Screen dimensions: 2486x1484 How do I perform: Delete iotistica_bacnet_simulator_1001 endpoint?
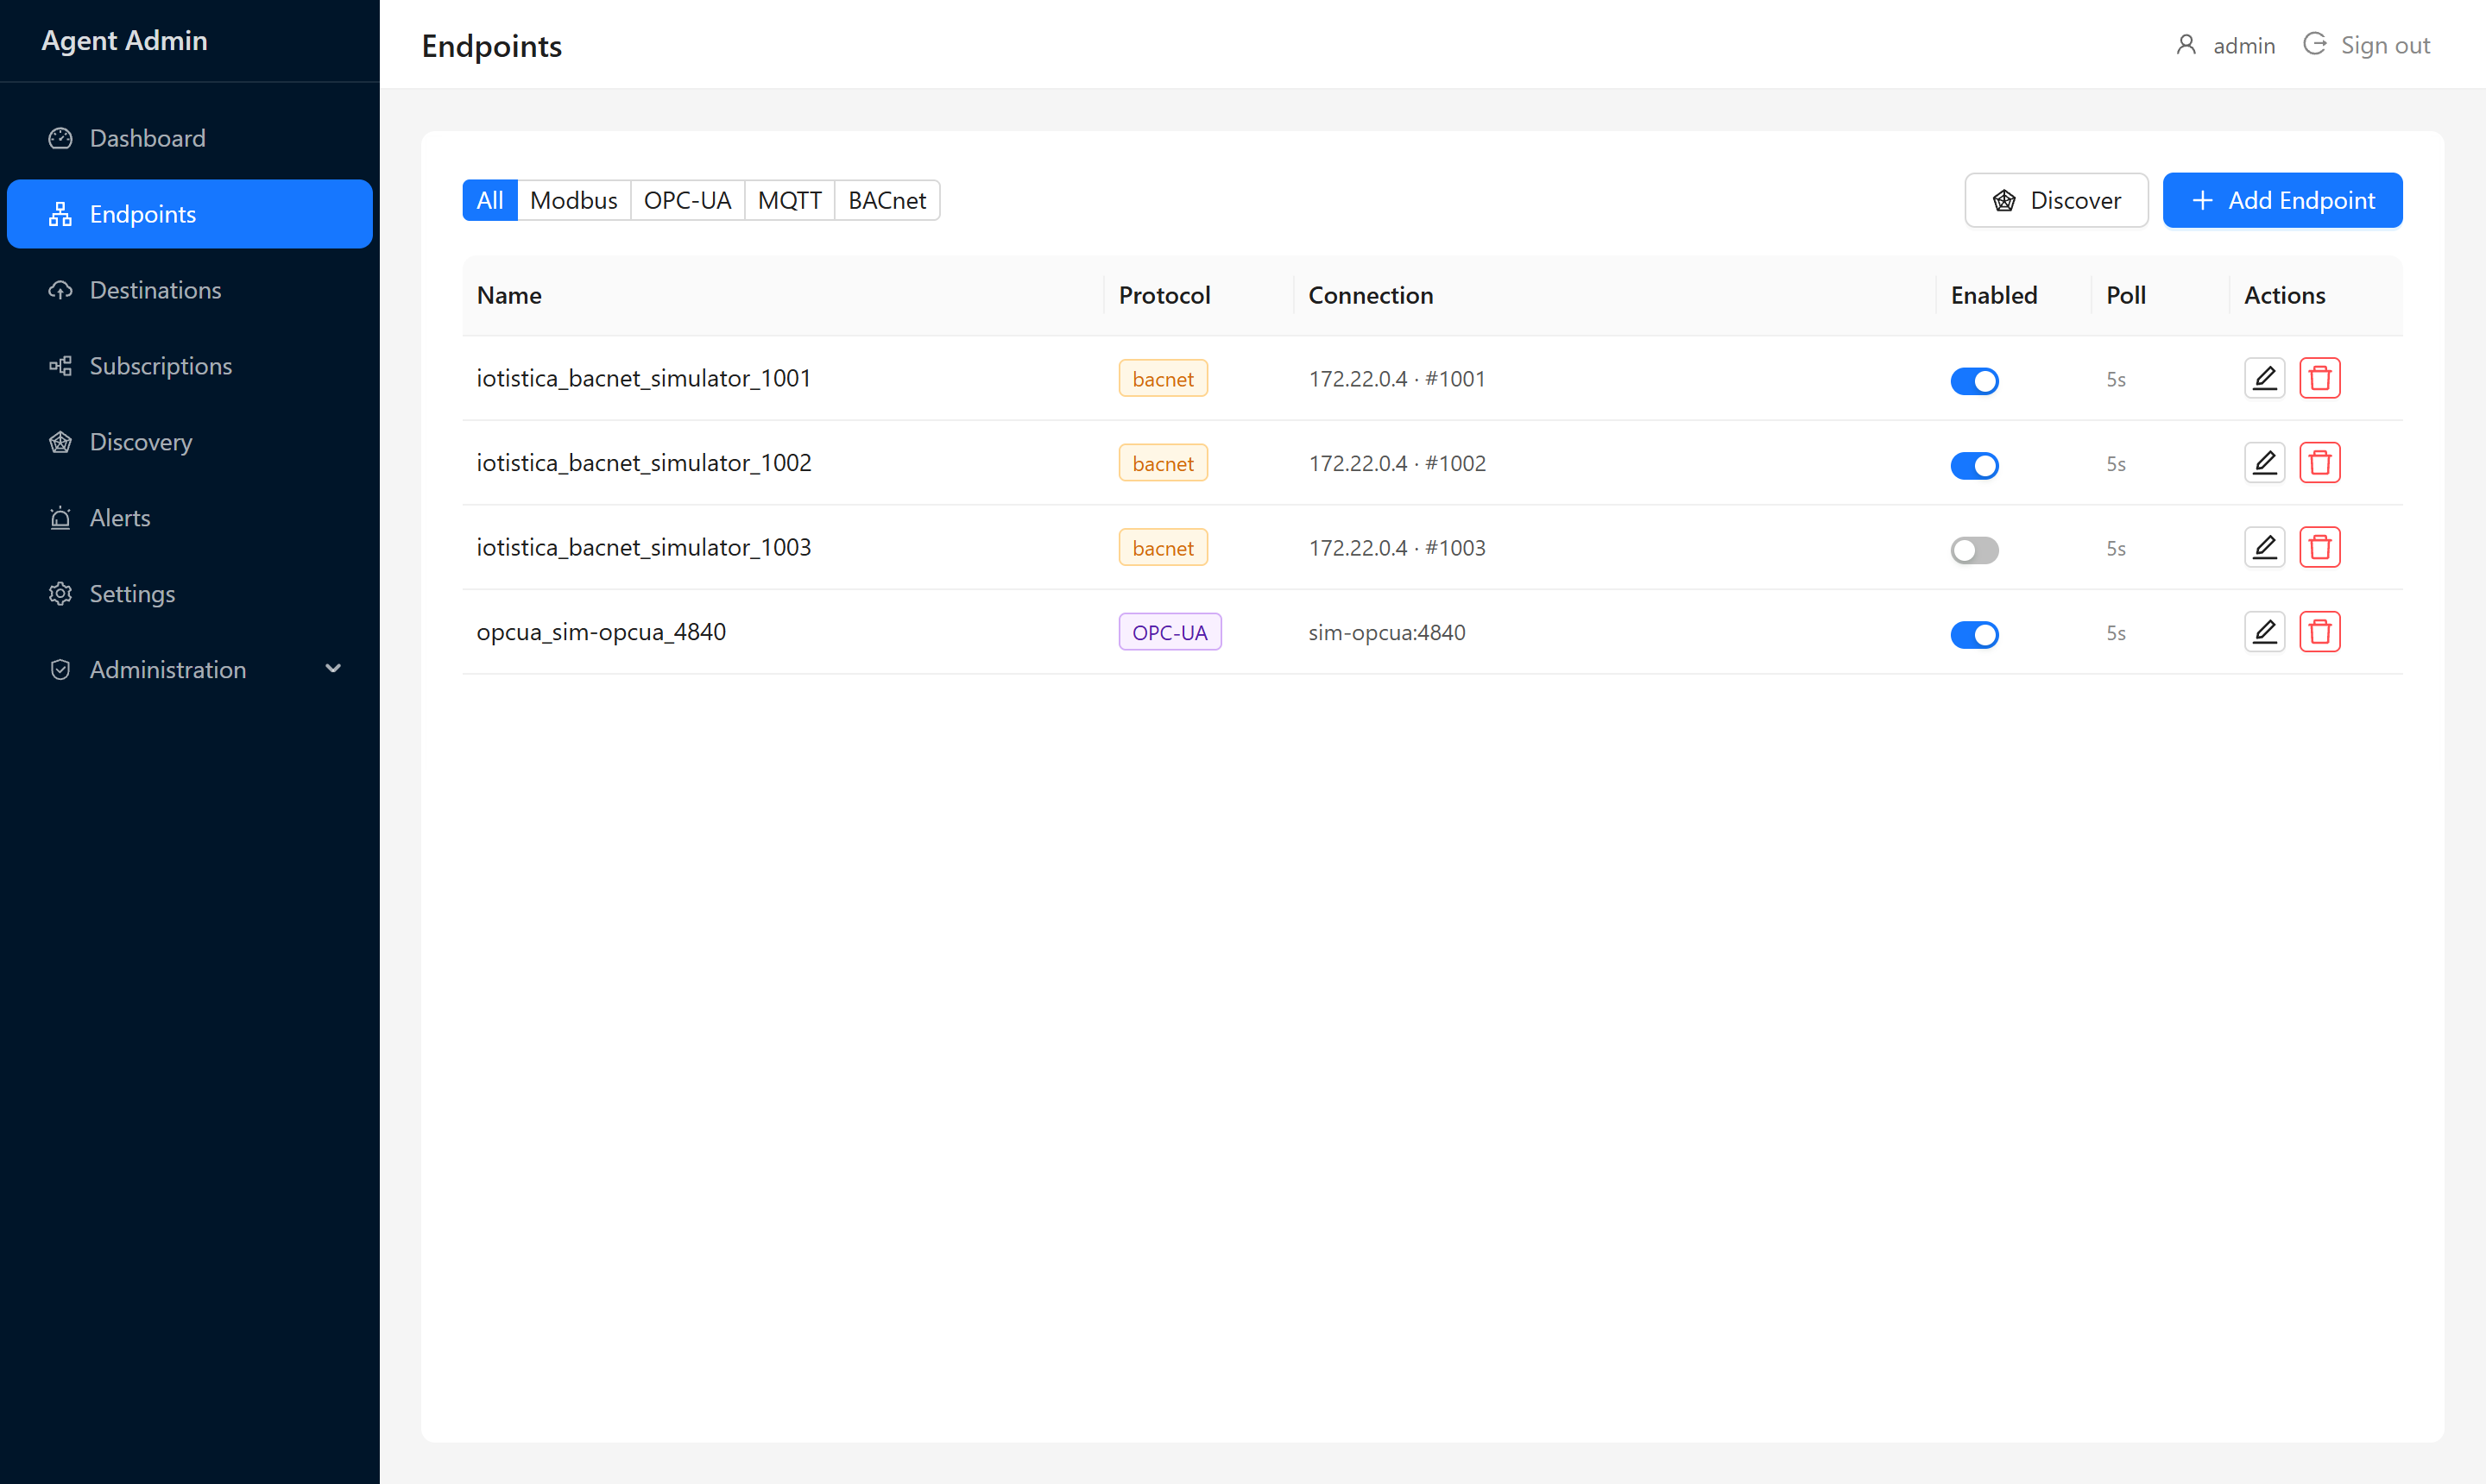[x=2319, y=378]
